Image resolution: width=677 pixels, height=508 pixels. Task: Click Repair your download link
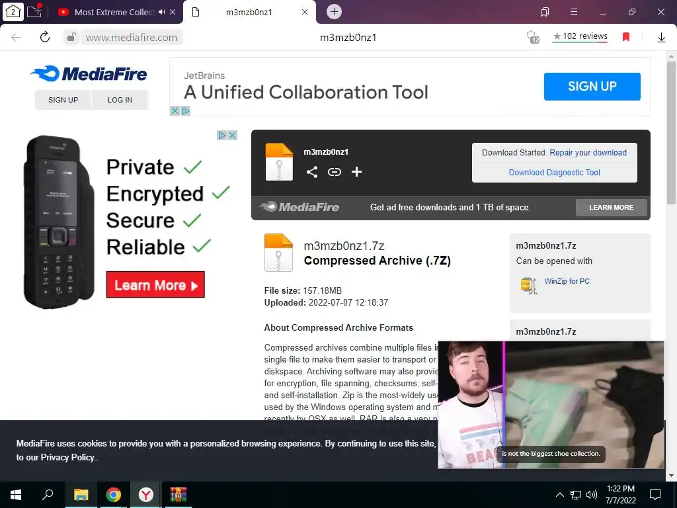click(x=588, y=153)
